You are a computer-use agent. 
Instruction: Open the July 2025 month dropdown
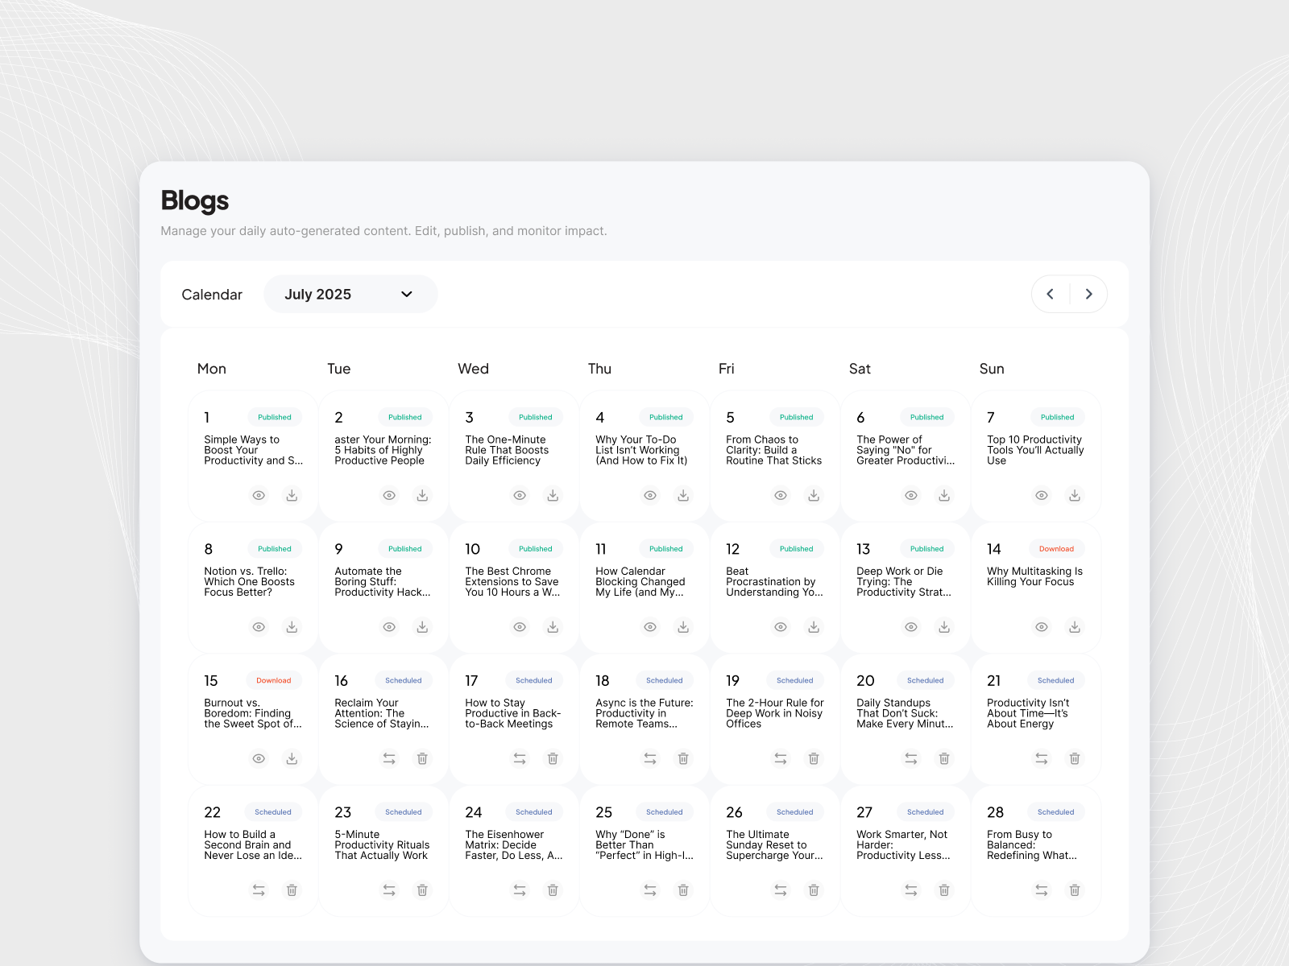pos(350,294)
